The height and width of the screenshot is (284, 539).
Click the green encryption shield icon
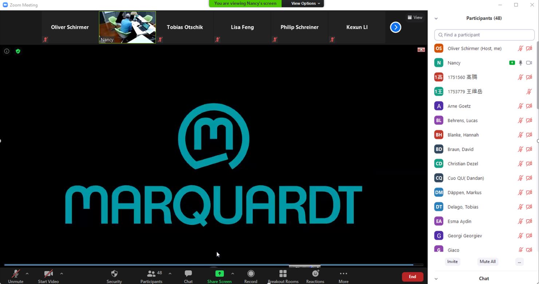(18, 51)
